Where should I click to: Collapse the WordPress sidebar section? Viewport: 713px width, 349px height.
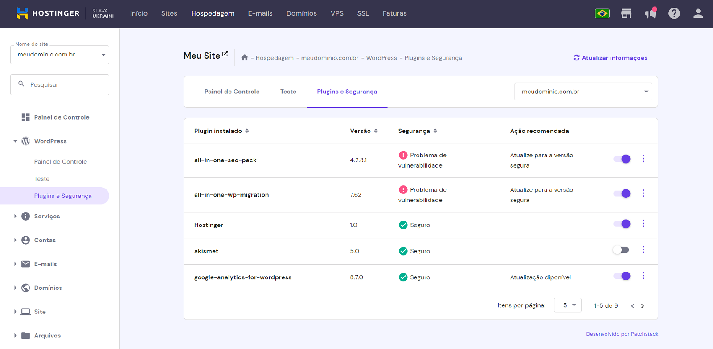[15, 141]
